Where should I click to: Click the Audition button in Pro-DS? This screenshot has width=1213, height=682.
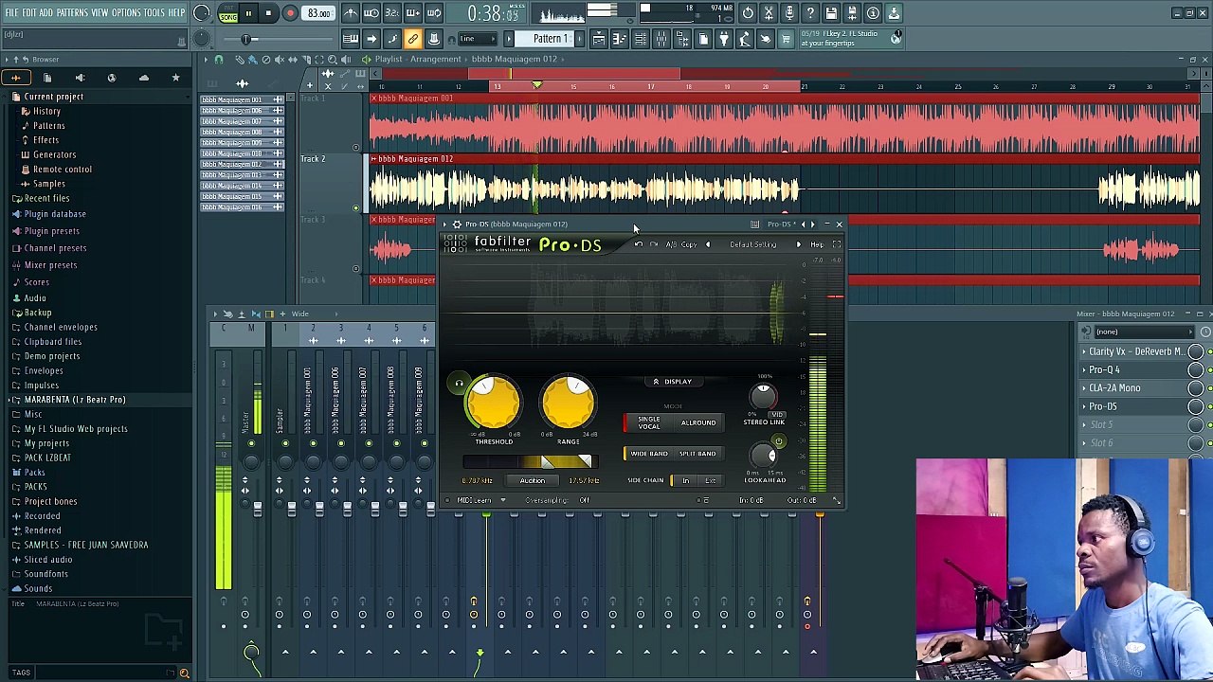tap(532, 481)
